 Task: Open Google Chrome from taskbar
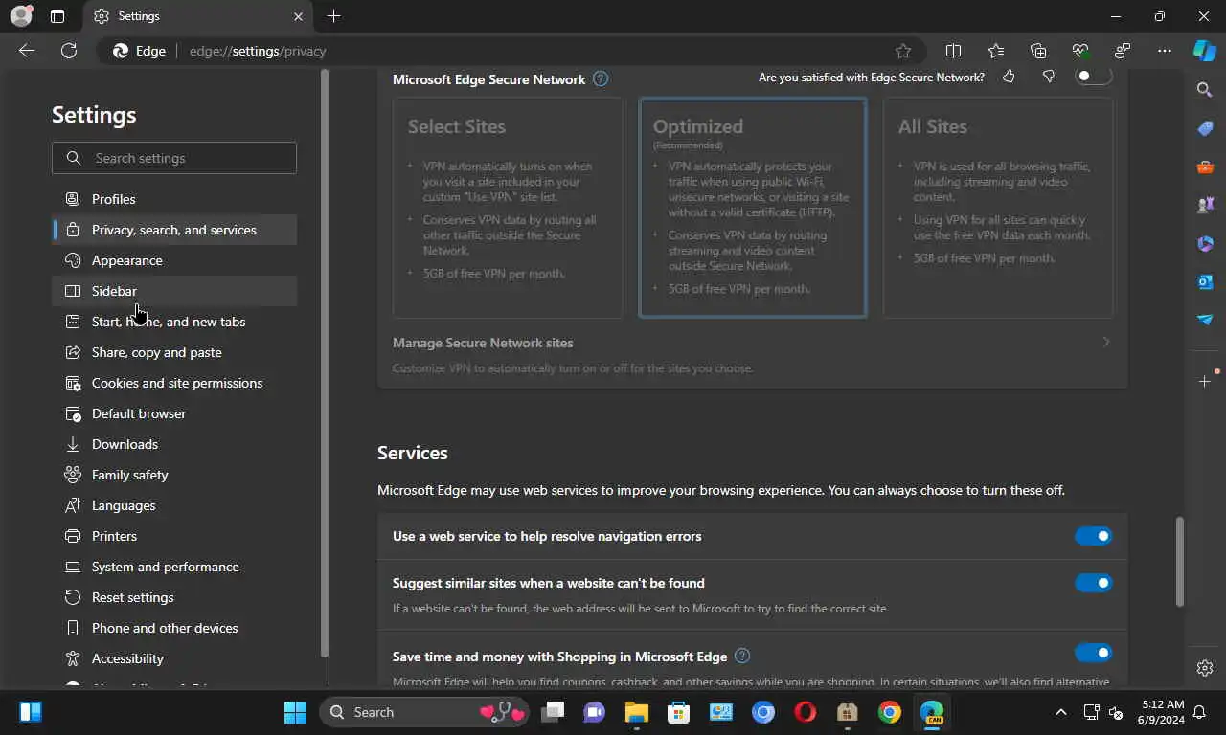(x=890, y=712)
